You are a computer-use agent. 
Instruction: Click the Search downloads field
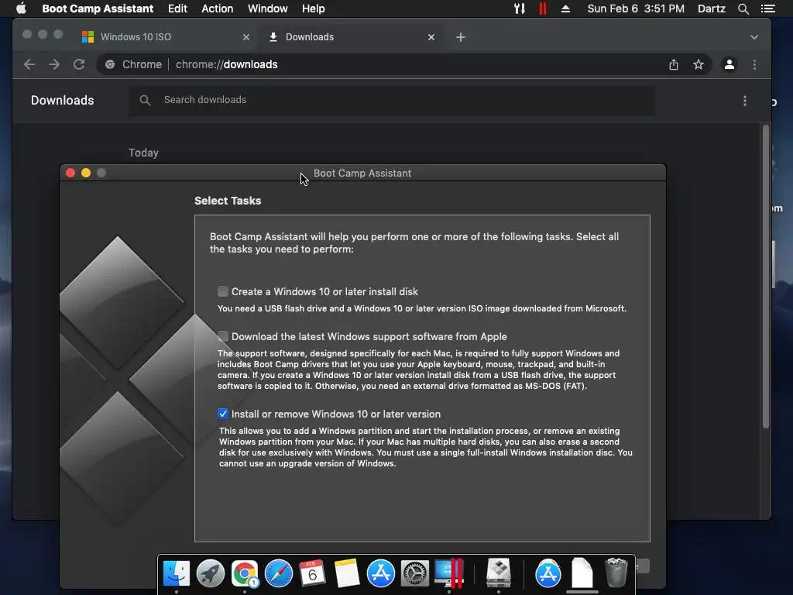coord(392,100)
